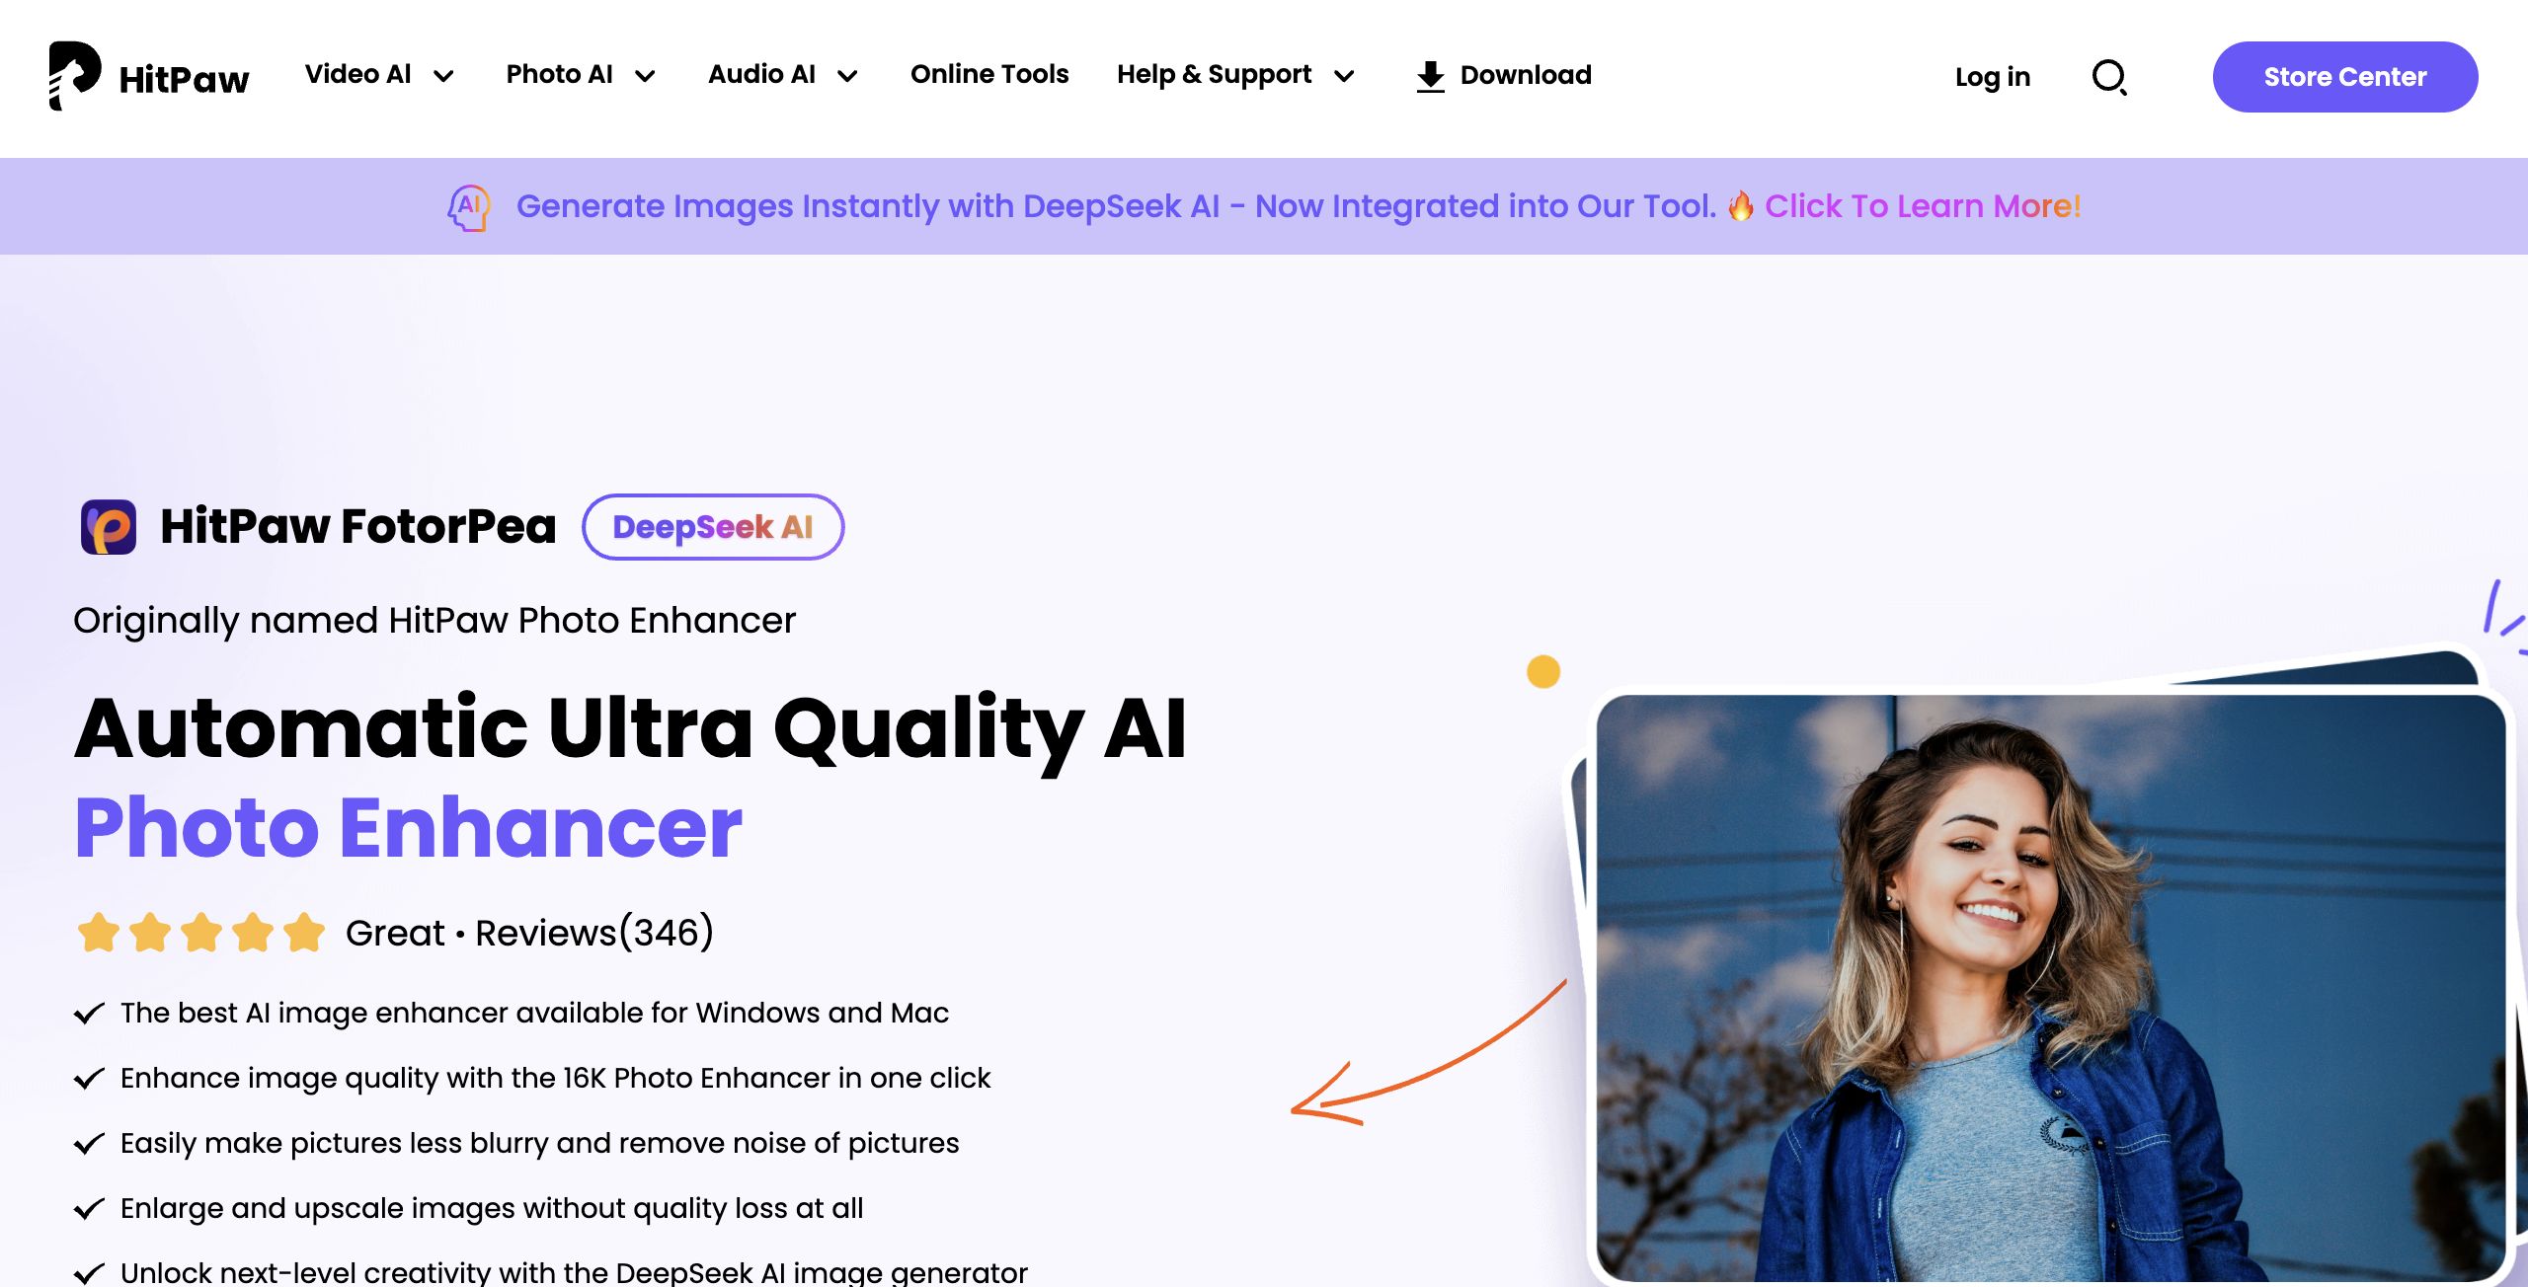Click the AI head icon in banner
Image resolution: width=2528 pixels, height=1287 pixels.
tap(469, 207)
